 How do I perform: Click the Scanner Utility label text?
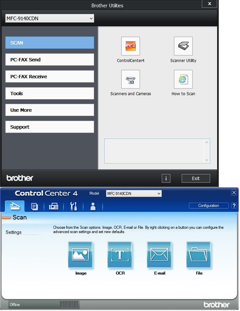(x=183, y=60)
